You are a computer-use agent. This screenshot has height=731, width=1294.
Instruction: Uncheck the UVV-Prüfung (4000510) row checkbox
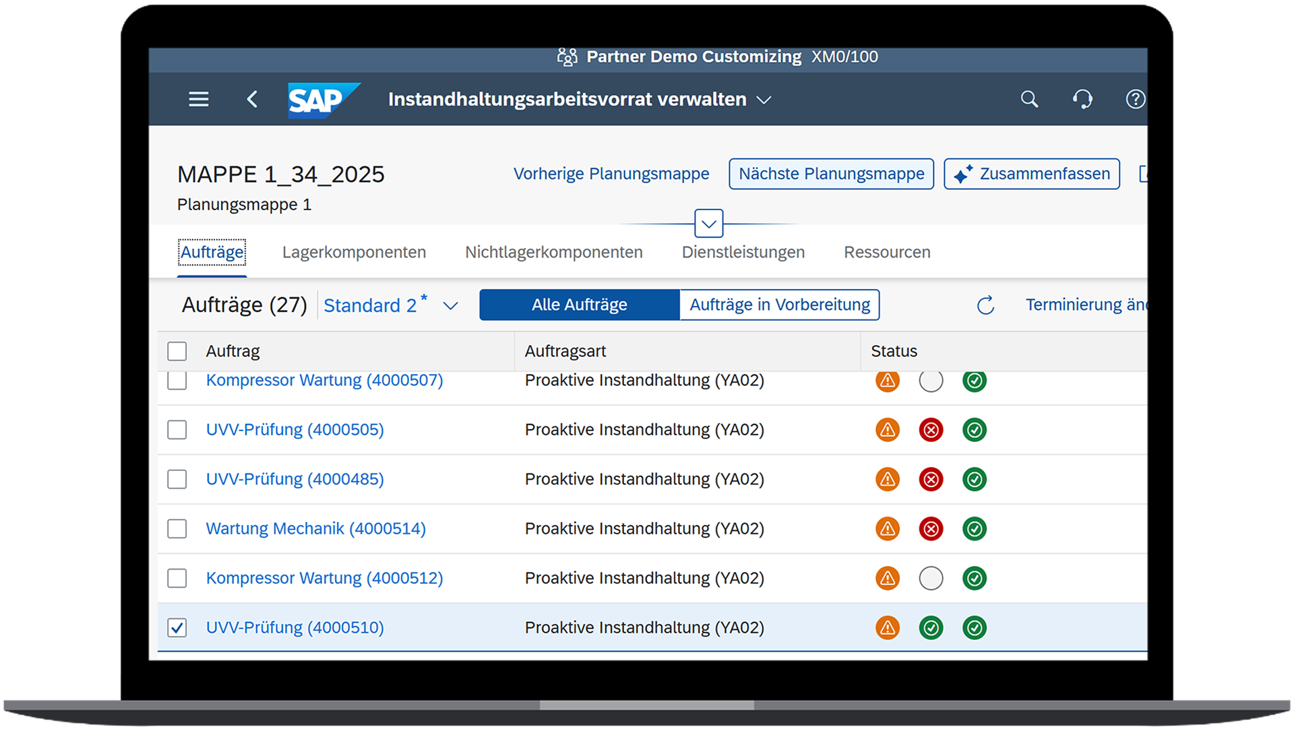pos(177,628)
